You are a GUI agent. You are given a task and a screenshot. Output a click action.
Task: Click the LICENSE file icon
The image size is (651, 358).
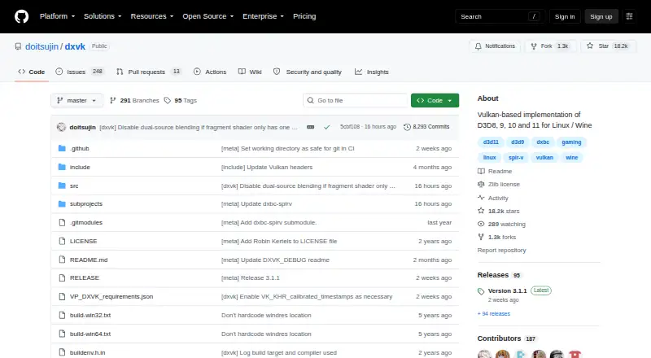coord(63,242)
